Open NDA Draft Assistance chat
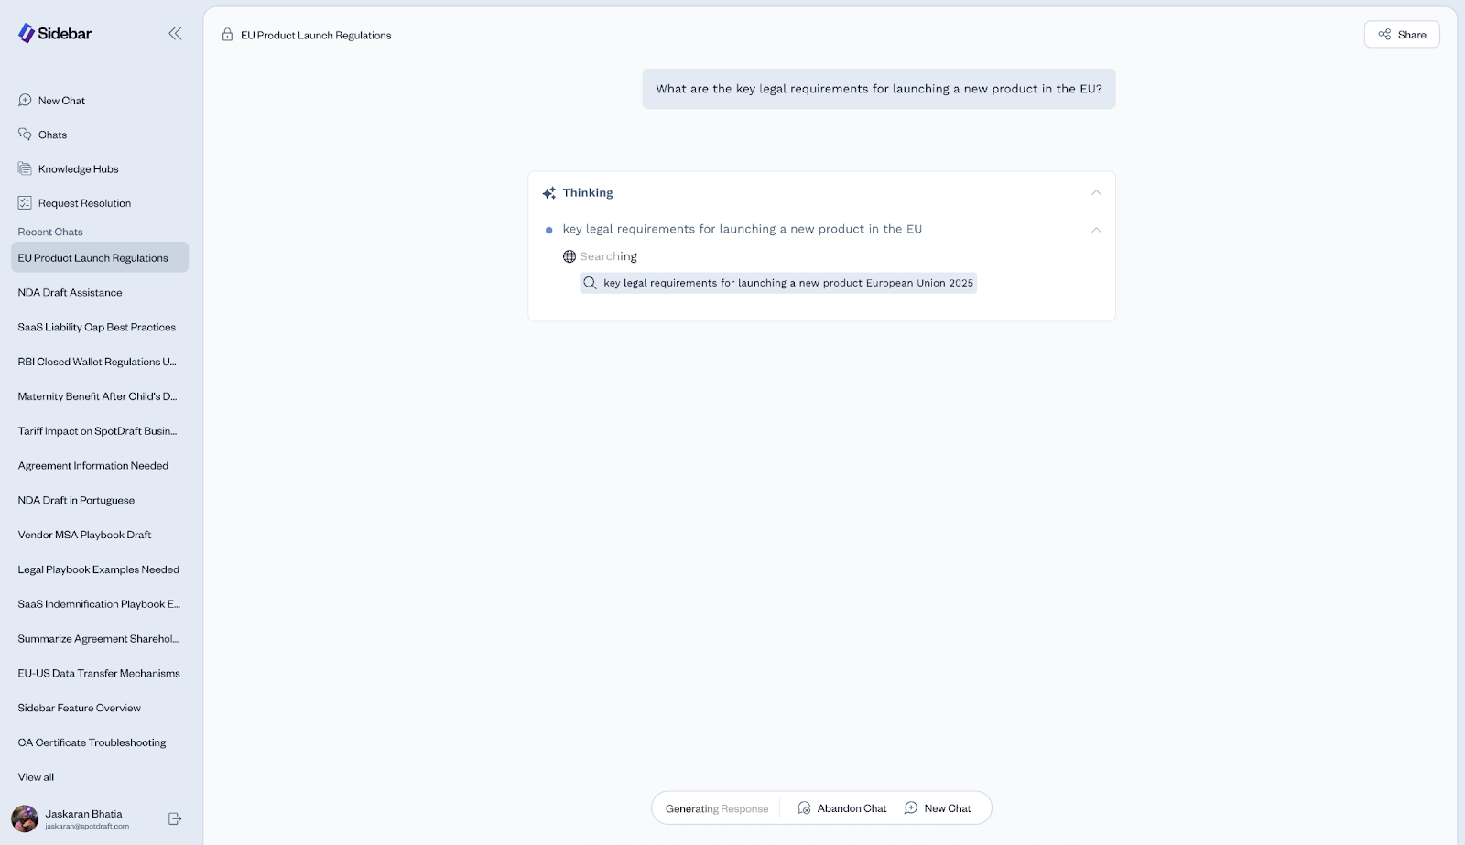The image size is (1465, 845). pyautogui.click(x=70, y=293)
